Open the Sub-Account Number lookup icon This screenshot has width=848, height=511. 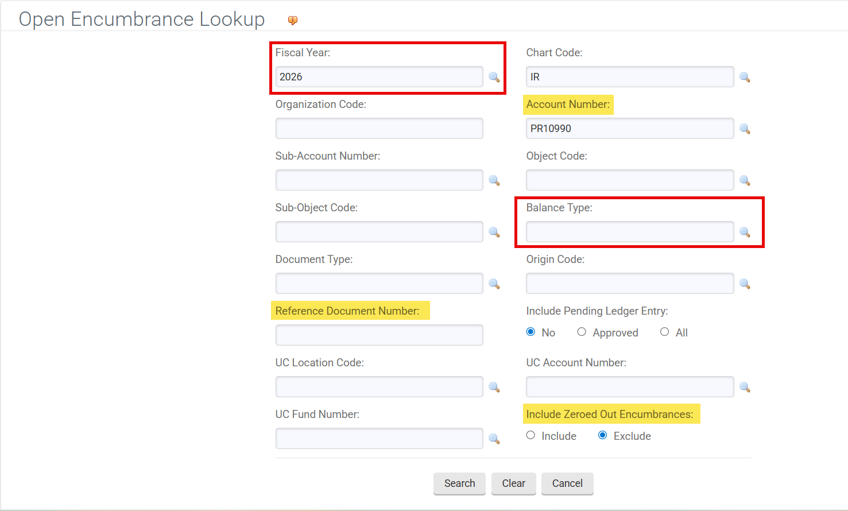point(494,180)
